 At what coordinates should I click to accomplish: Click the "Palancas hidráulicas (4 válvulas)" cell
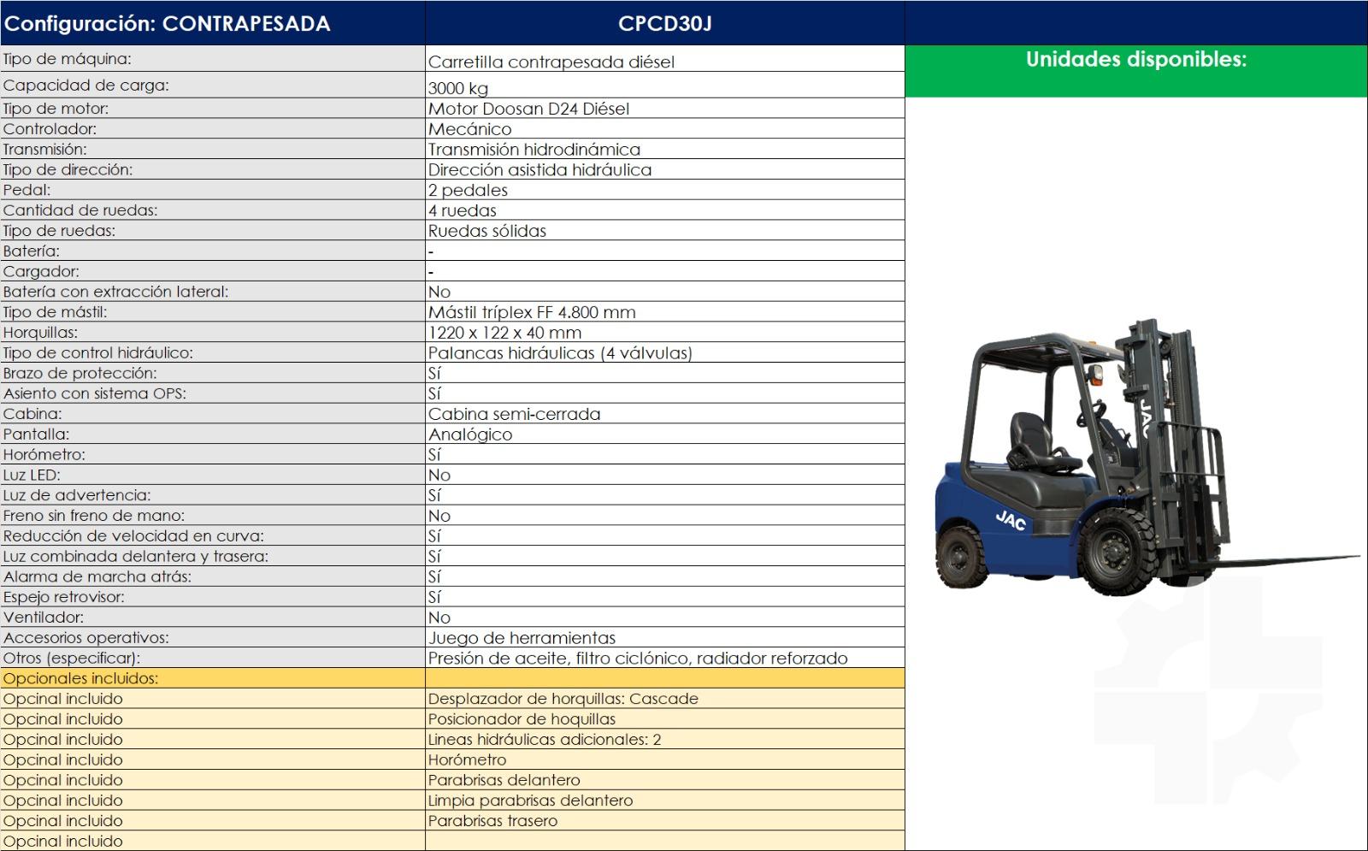560,353
